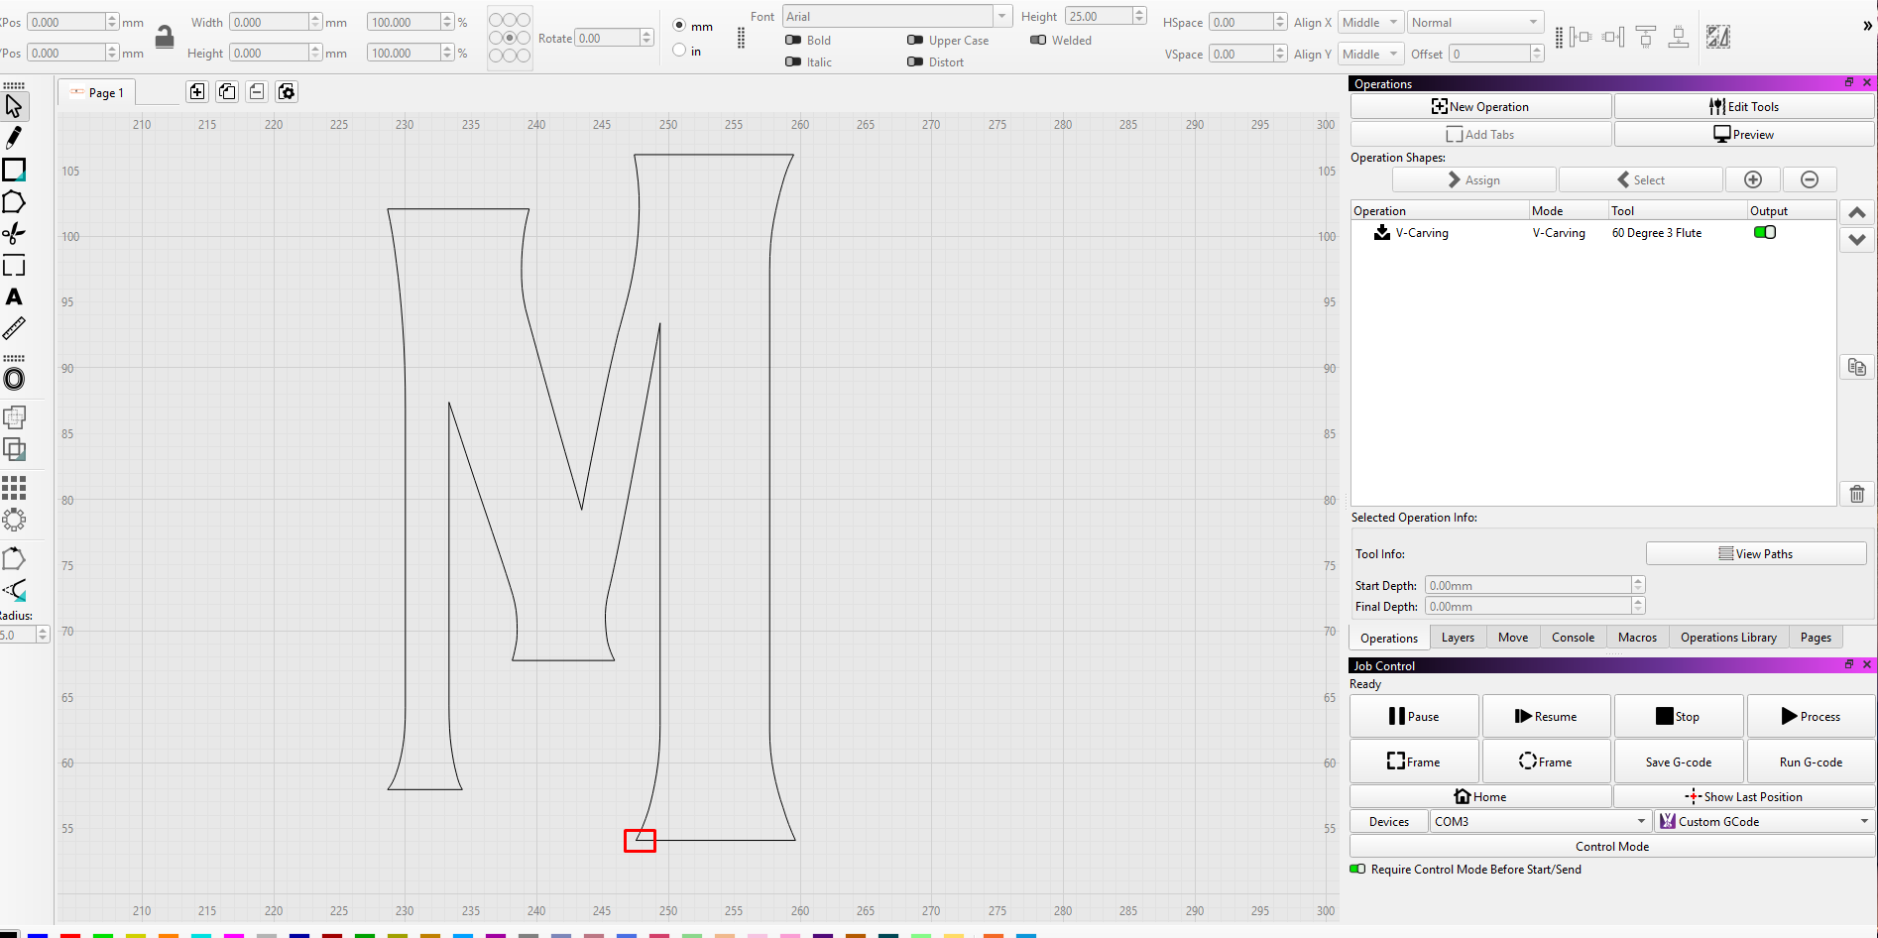Select the pencil draw lines tool
This screenshot has width=1878, height=938.
(14, 137)
